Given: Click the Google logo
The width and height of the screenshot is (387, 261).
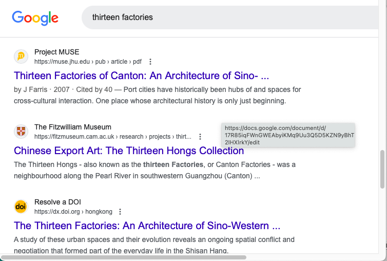Looking at the screenshot, I should click(x=35, y=18).
